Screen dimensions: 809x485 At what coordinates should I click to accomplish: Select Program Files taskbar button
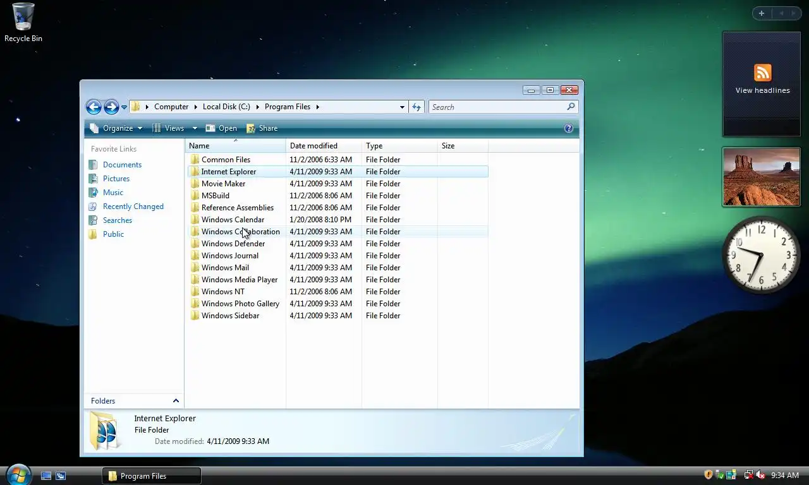point(152,476)
